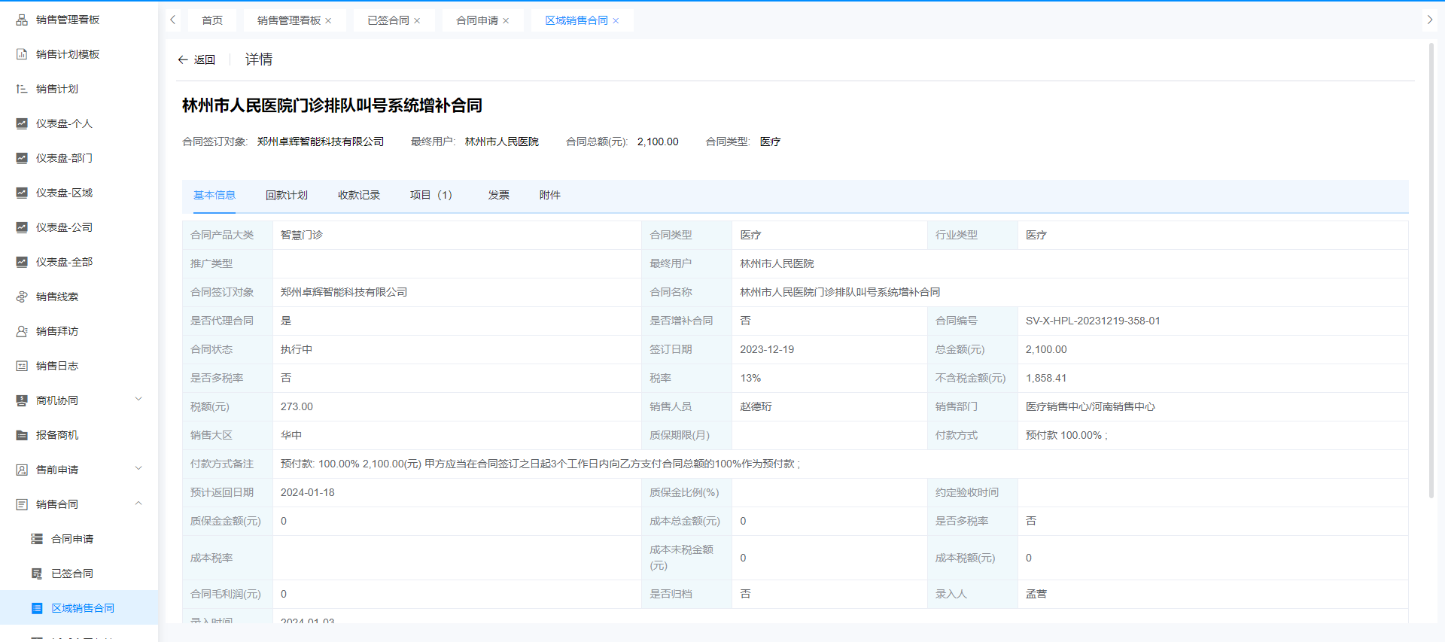Click the 销售拜访 person icon
The height and width of the screenshot is (642, 1445).
tap(22, 331)
